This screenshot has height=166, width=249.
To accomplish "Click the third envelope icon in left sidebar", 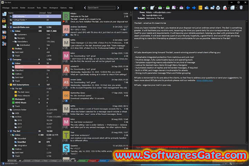I will [4, 26].
